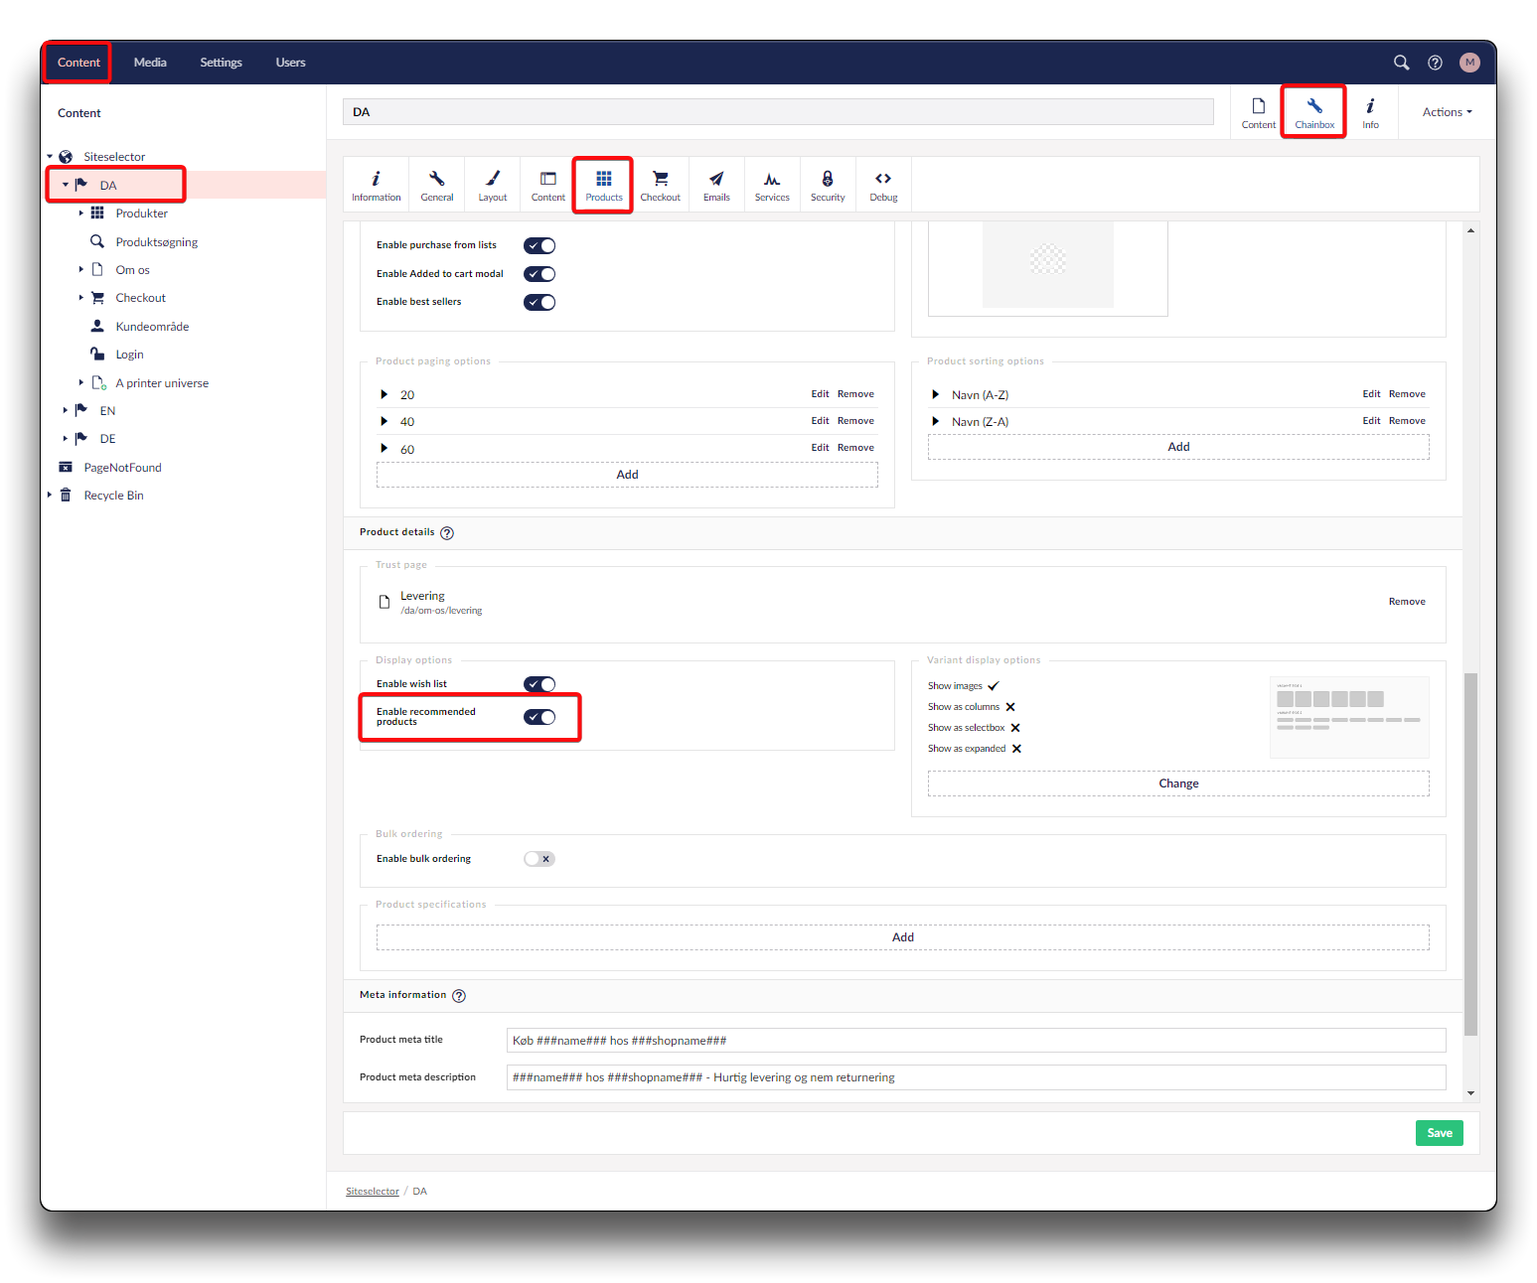
Task: Open the user avatar menu
Action: tap(1469, 63)
